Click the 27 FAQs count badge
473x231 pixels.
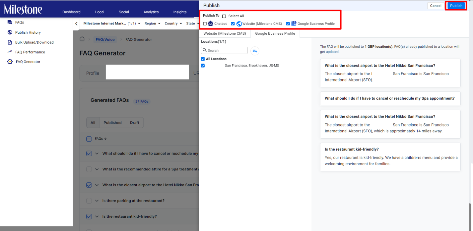pos(142,102)
